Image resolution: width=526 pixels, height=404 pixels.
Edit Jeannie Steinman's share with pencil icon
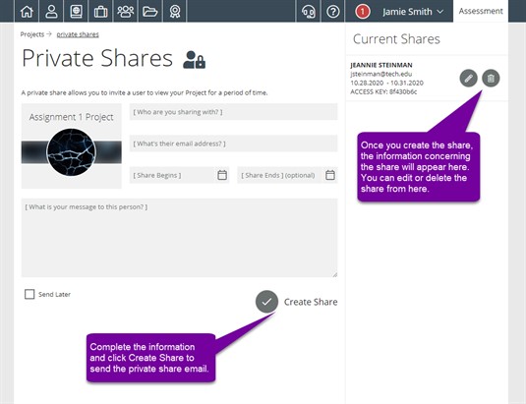pos(468,78)
